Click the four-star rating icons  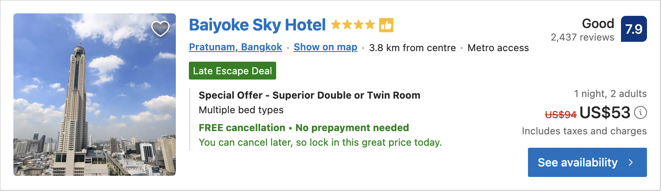coord(353,25)
